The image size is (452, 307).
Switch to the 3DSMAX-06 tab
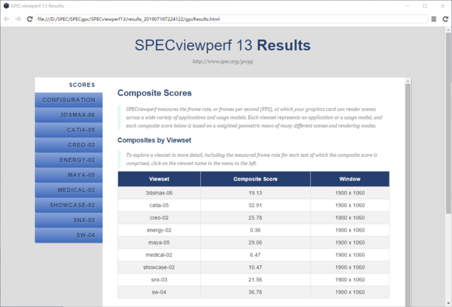pos(68,115)
